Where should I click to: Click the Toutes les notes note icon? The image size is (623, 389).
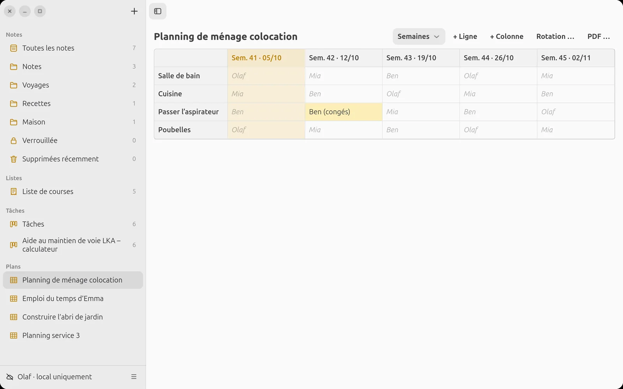[x=14, y=48]
